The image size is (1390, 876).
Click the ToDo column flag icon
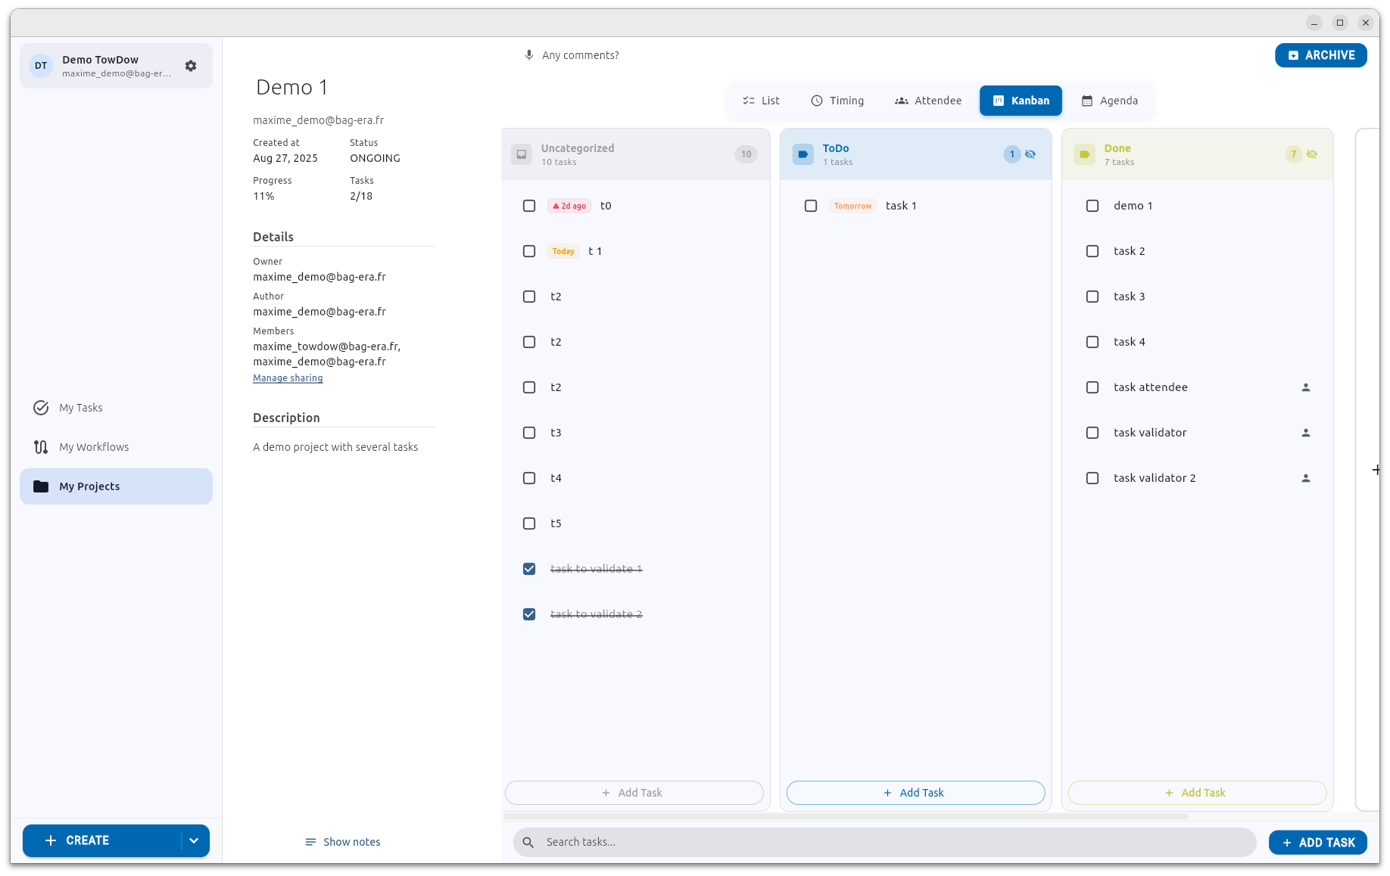pos(803,154)
